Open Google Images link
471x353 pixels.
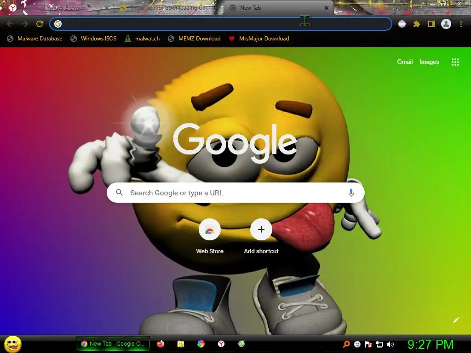tap(429, 62)
